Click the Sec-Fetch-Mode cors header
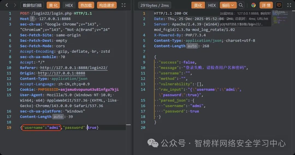295x155 pixels. tap(42, 46)
